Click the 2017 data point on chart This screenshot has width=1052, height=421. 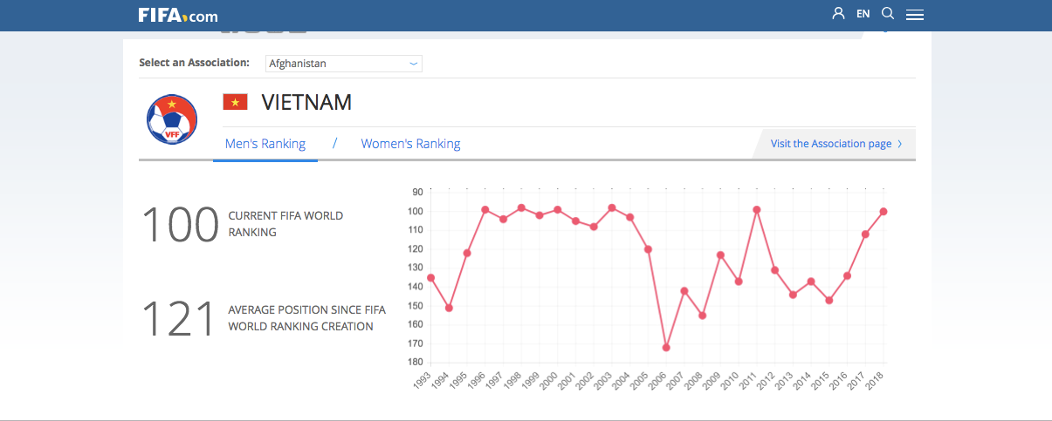(865, 234)
